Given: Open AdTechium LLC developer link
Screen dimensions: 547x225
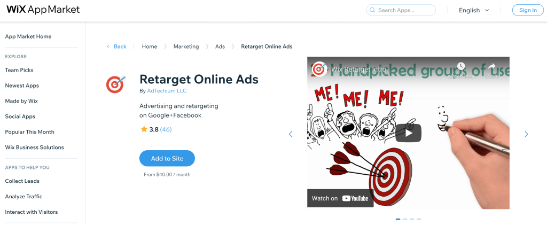Looking at the screenshot, I should (x=167, y=91).
